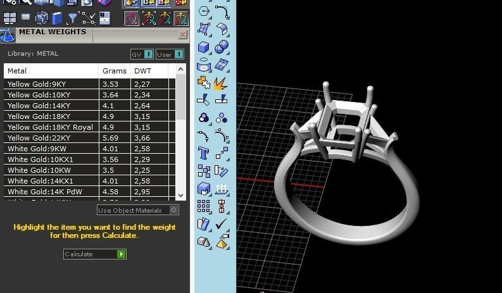Click the blue book library icon

(x=57, y=18)
